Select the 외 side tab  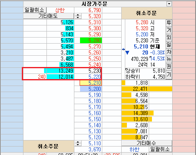point(169,37)
